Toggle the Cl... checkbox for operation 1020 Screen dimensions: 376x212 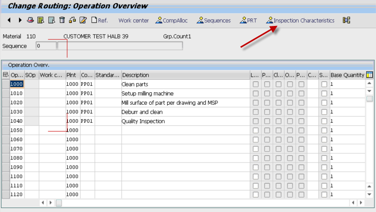point(278,103)
